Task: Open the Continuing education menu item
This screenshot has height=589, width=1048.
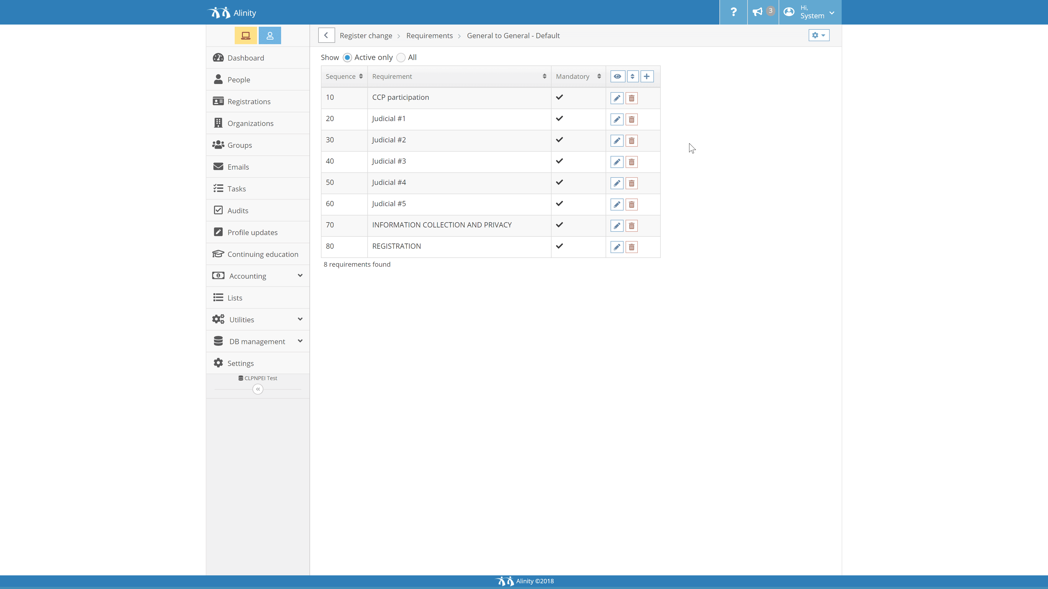Action: coord(258,254)
